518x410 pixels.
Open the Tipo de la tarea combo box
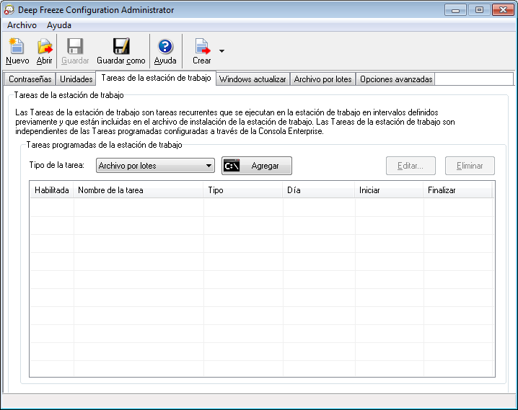[156, 166]
